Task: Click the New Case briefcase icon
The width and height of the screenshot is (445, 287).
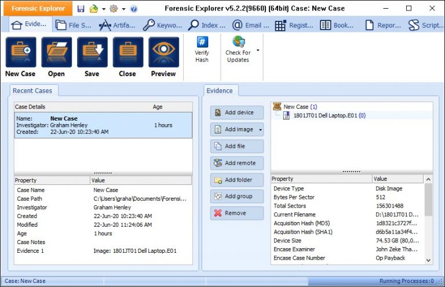Action: point(20,52)
